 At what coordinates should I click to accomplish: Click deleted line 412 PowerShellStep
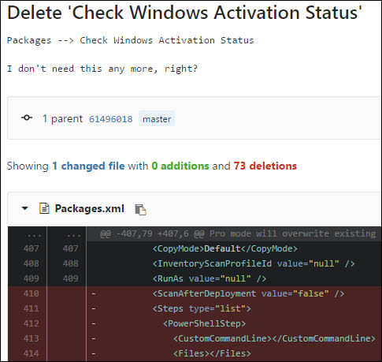coord(204,323)
